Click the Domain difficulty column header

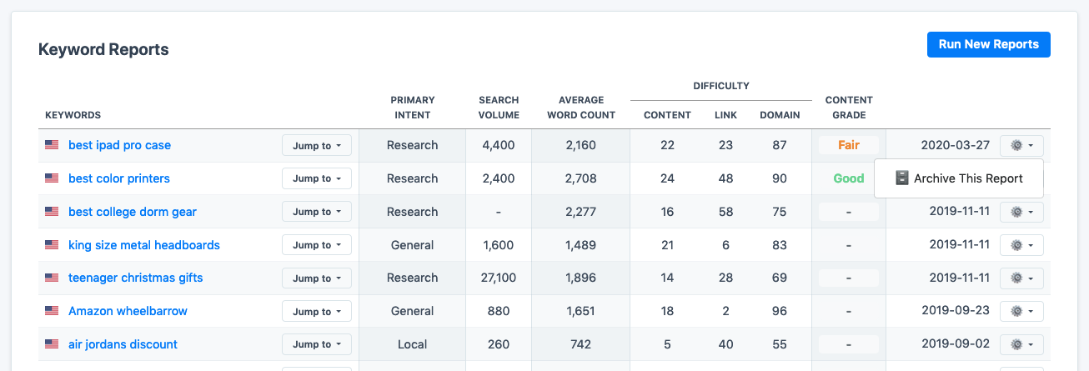pyautogui.click(x=780, y=115)
